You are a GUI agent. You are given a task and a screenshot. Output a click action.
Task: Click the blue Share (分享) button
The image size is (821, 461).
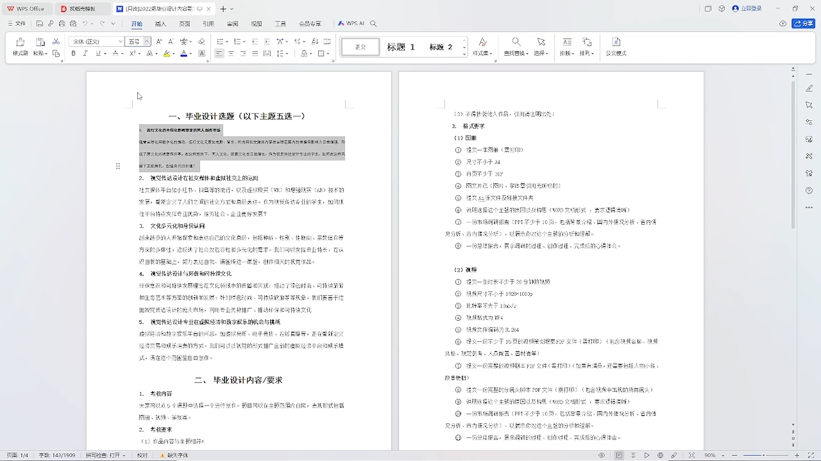(803, 23)
